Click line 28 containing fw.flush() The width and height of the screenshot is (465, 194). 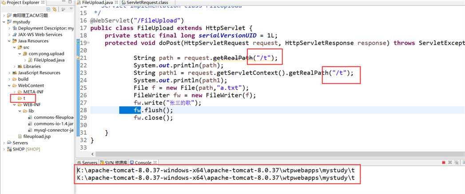pyautogui.click(x=277, y=110)
